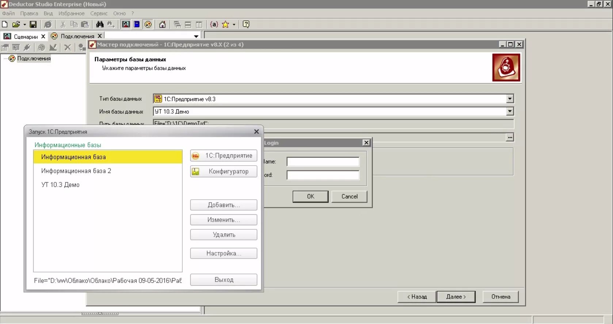Select the Подключения tree node
The width and height of the screenshot is (613, 324).
click(x=34, y=59)
